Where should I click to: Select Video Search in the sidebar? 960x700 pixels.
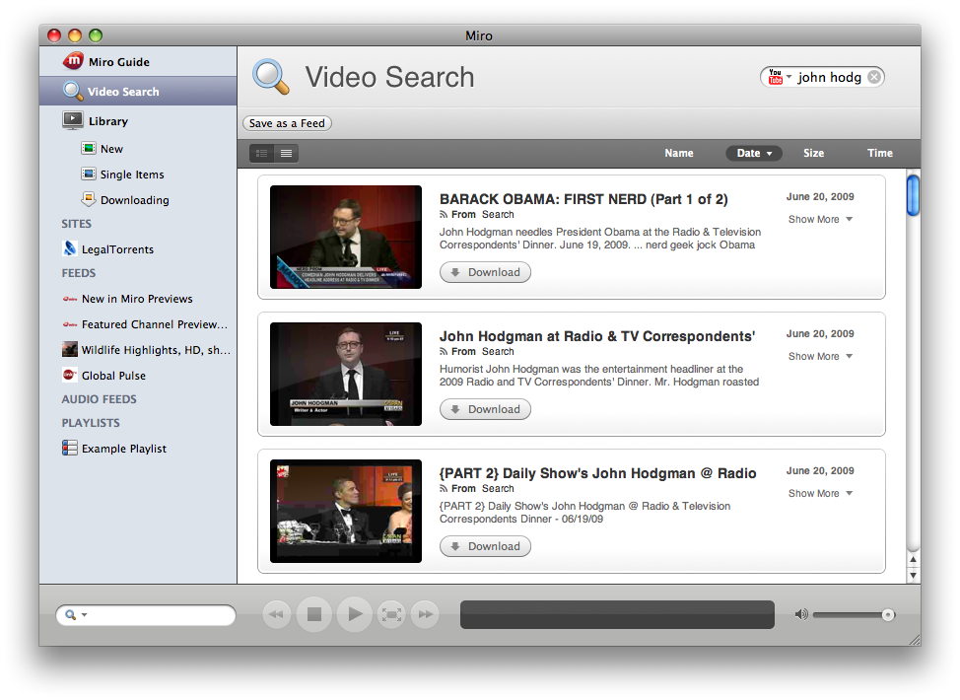(x=138, y=92)
